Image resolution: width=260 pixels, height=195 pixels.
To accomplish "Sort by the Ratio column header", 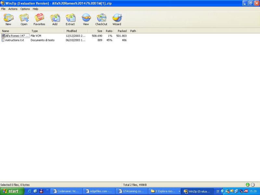I will coord(109,31).
